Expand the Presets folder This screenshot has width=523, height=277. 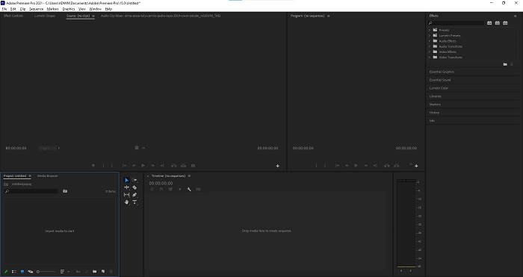430,30
